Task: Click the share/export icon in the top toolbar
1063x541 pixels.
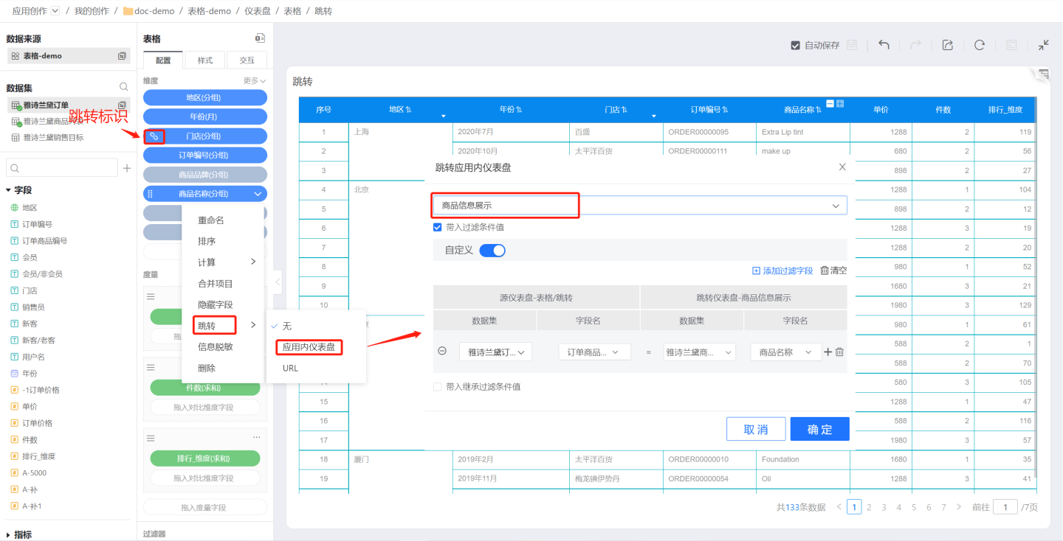Action: tap(948, 45)
